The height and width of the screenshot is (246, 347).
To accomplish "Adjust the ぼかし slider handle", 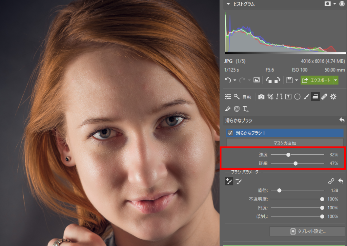I will coord(322,216).
